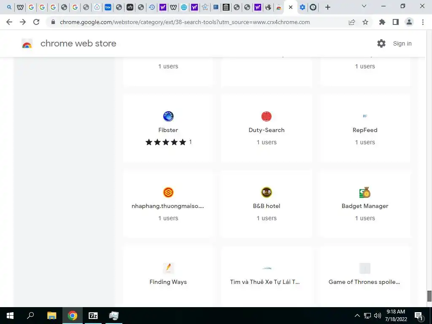Close the current active tab

coord(290,8)
